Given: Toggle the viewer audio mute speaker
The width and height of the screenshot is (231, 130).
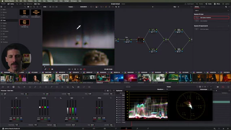Looking at the screenshot, I should click(x=52, y=69).
